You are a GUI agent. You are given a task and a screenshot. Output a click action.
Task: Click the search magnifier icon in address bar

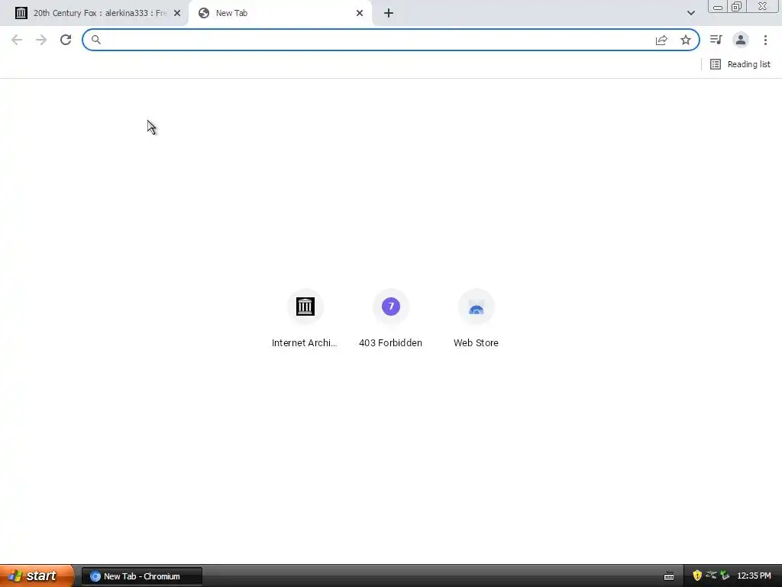[95, 40]
